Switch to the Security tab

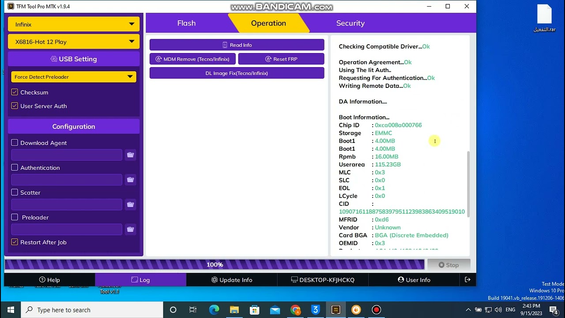350,23
